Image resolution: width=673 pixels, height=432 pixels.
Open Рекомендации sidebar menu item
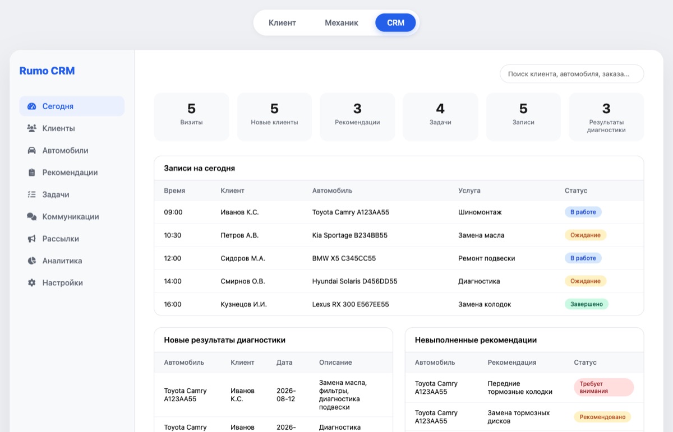[x=72, y=173]
